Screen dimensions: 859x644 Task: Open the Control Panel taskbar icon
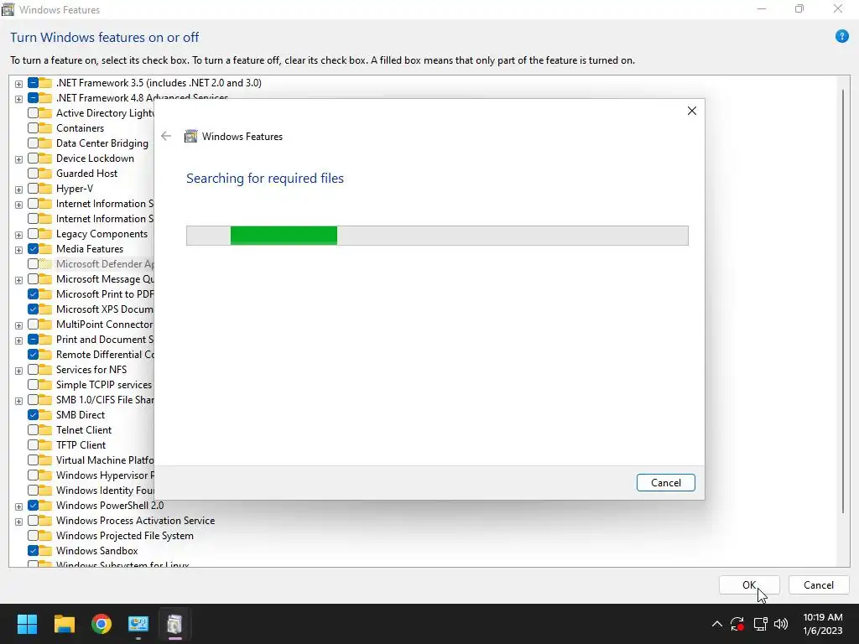[x=138, y=624]
